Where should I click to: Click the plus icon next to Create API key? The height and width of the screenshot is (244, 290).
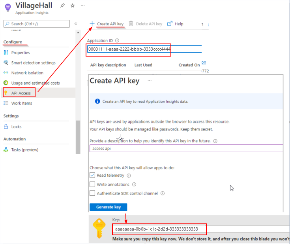click(92, 23)
